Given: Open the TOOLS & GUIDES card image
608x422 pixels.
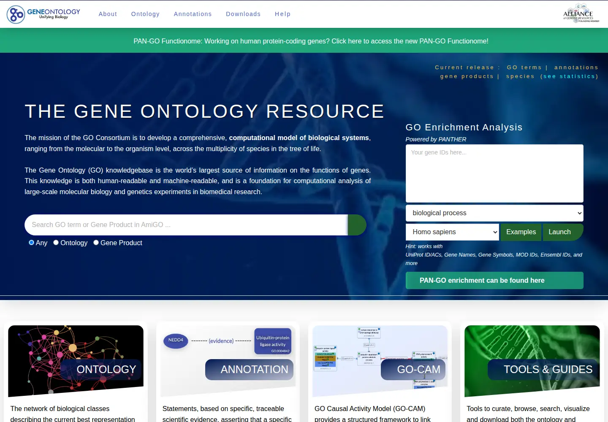Looking at the screenshot, I should pyautogui.click(x=532, y=361).
